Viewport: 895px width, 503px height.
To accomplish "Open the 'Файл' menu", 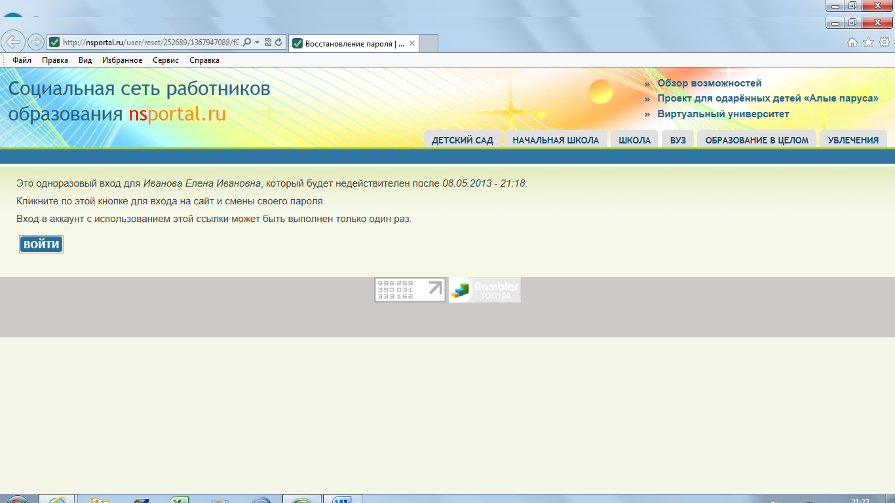I will point(22,60).
